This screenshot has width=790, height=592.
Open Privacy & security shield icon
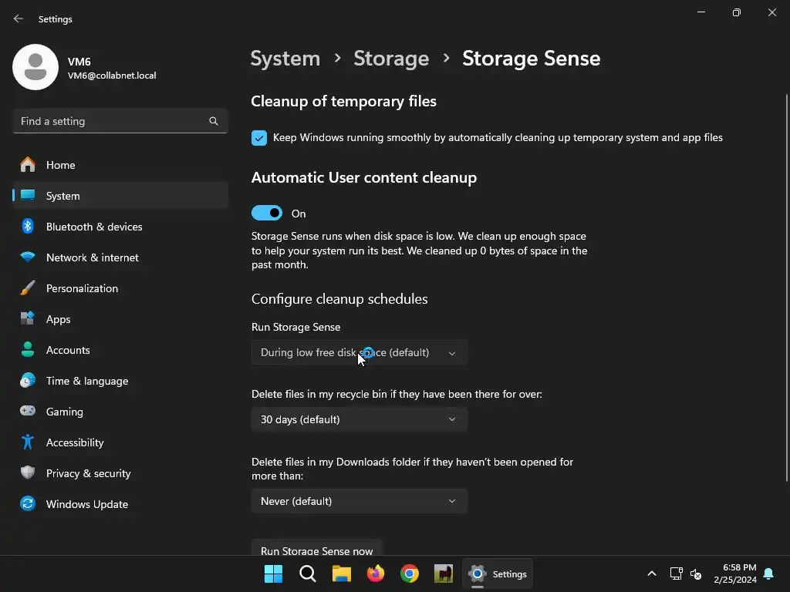click(x=28, y=473)
